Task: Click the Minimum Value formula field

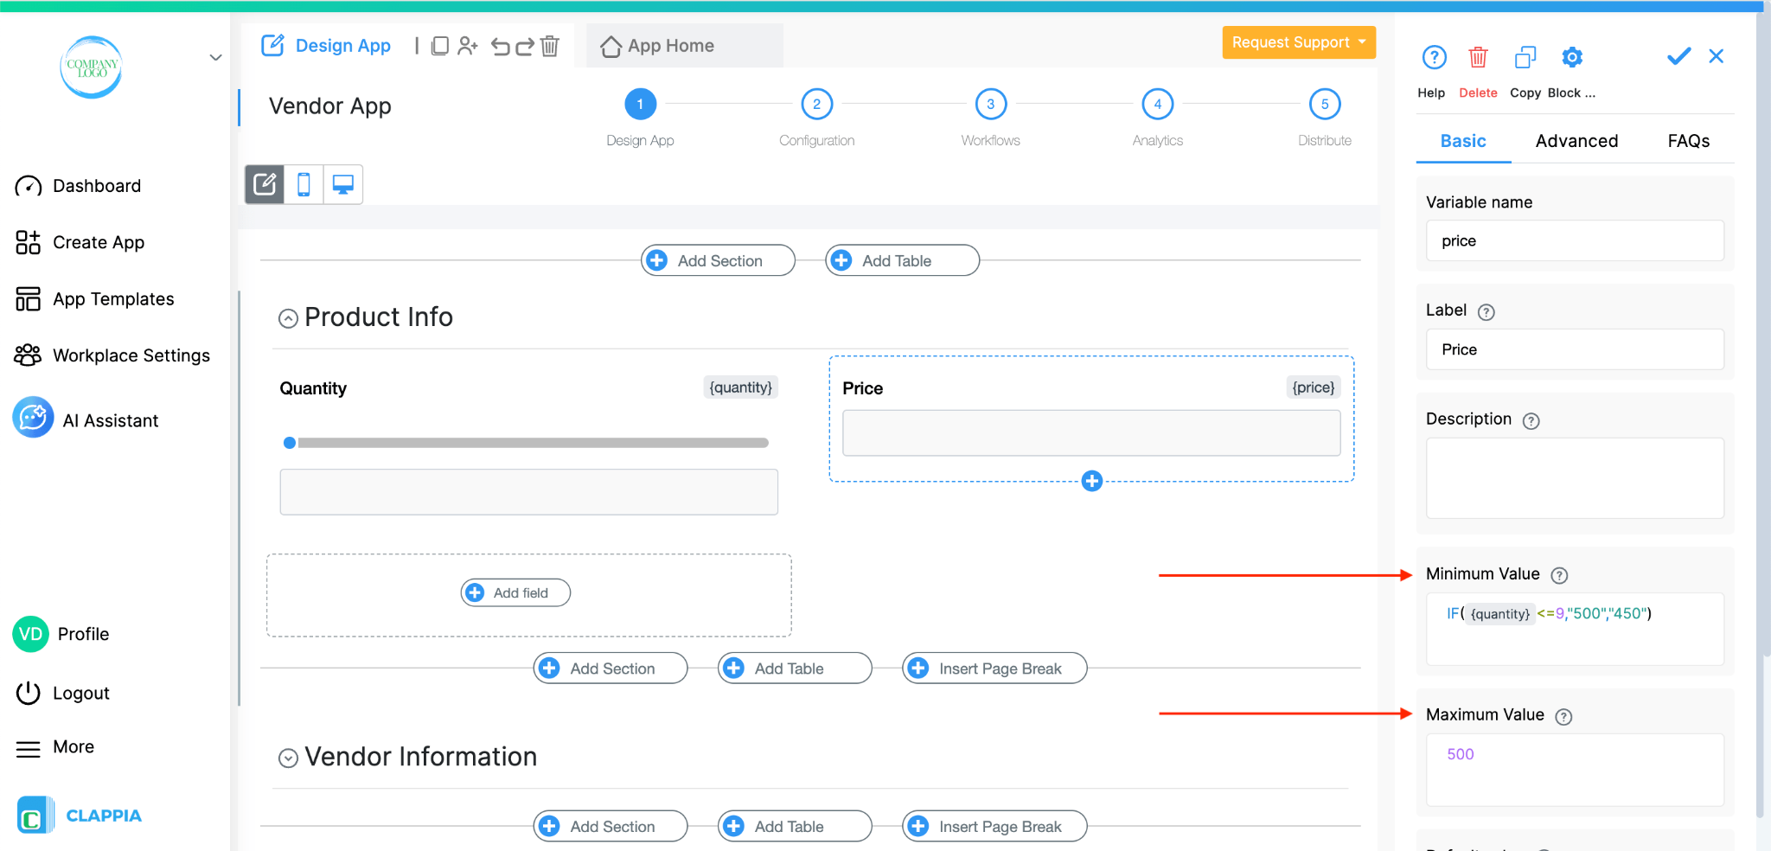Action: [x=1575, y=629]
